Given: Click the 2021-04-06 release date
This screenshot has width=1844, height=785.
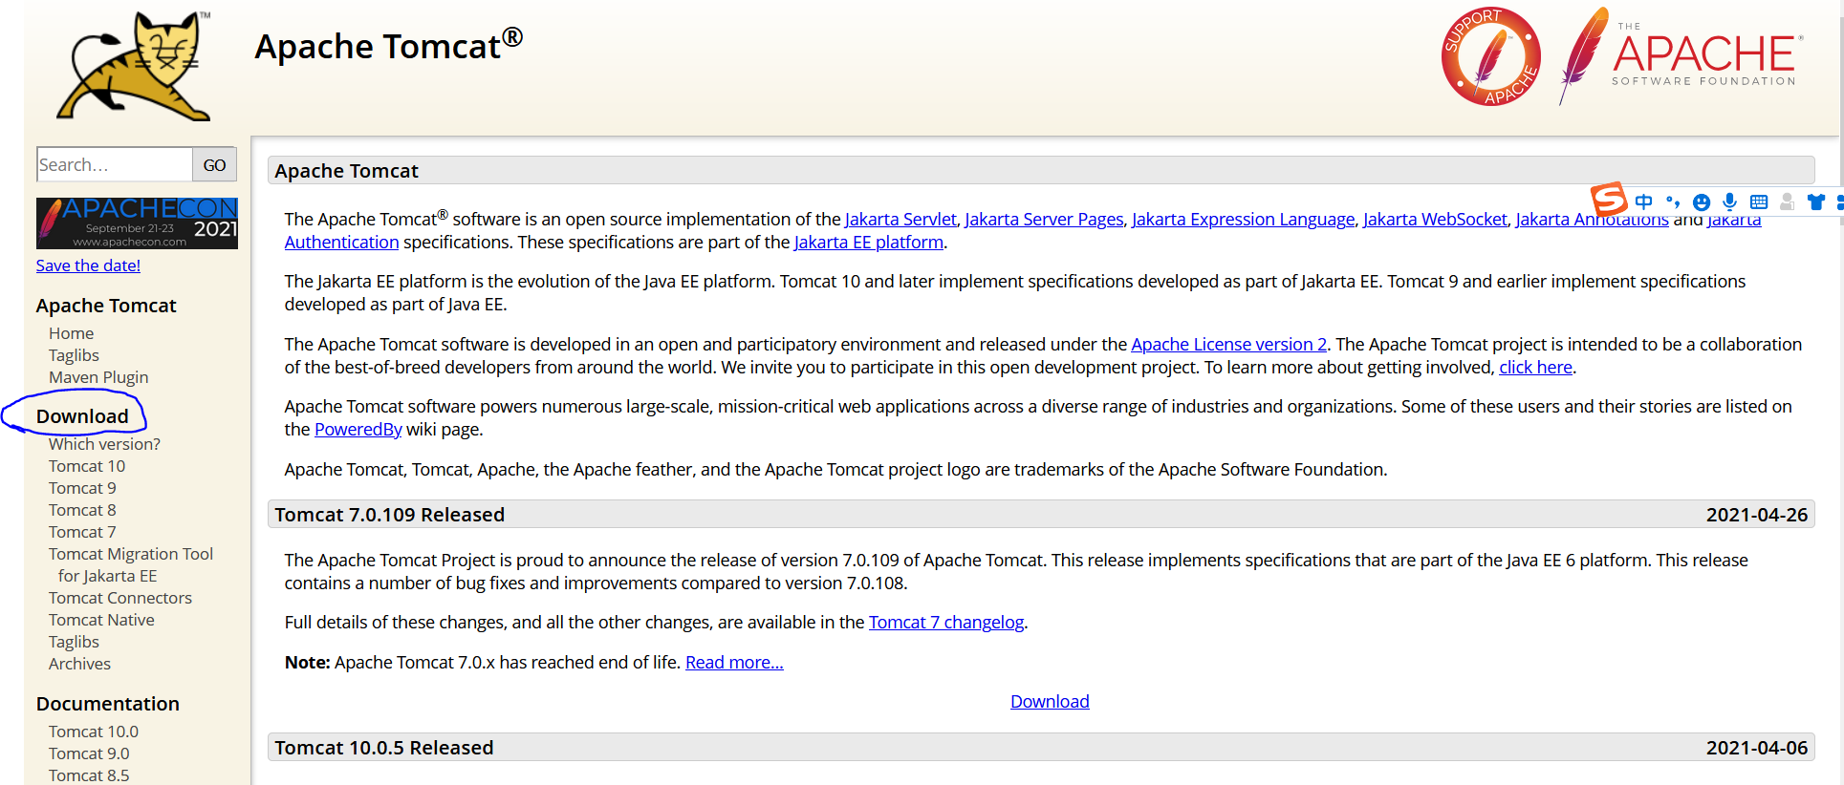Looking at the screenshot, I should [1757, 748].
